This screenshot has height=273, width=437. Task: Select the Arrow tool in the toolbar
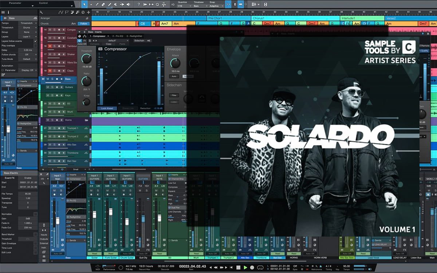tap(84, 4)
